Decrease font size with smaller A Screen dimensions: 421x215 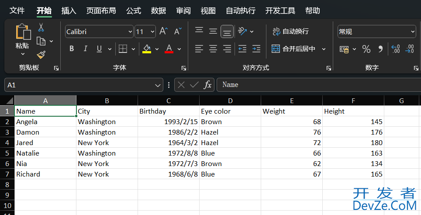point(178,31)
